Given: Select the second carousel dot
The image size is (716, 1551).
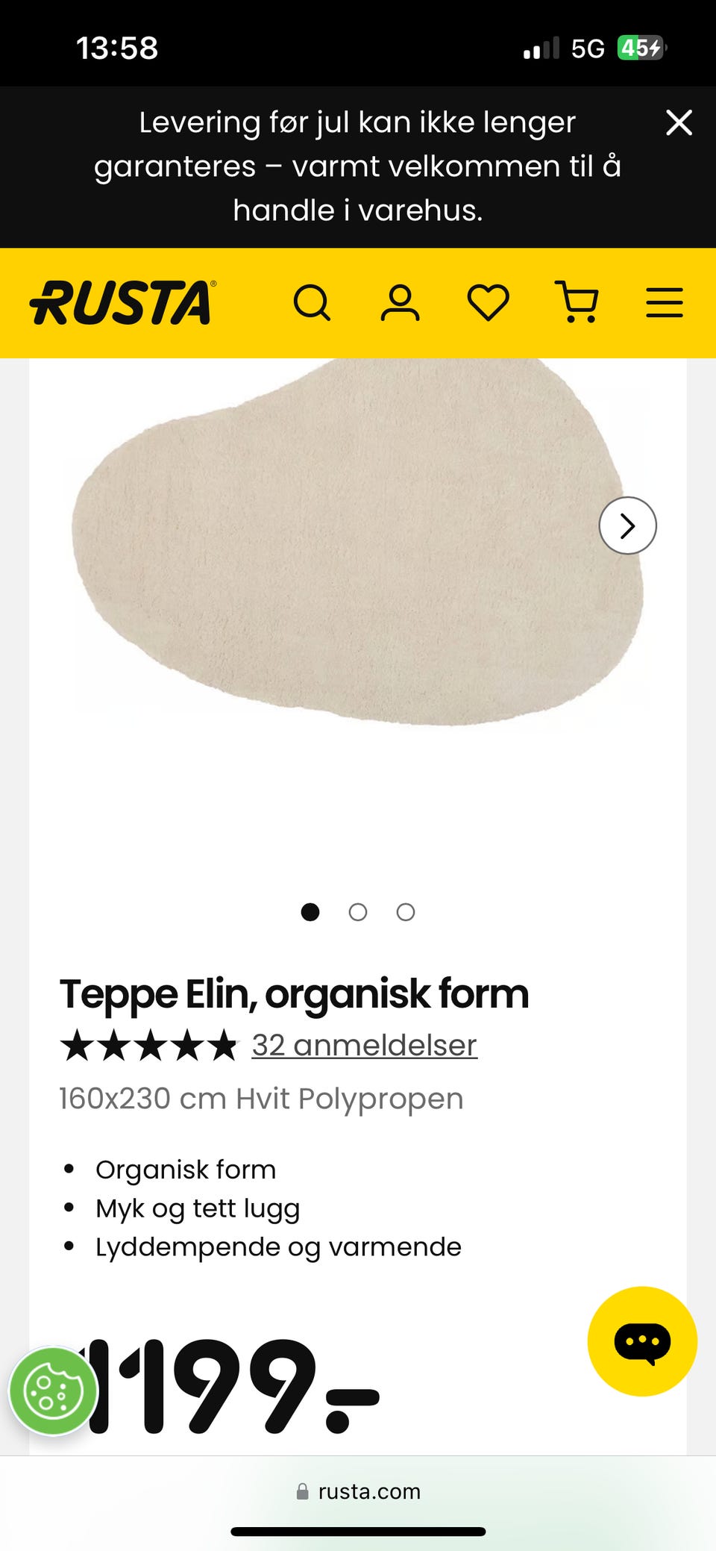Looking at the screenshot, I should coord(358,912).
